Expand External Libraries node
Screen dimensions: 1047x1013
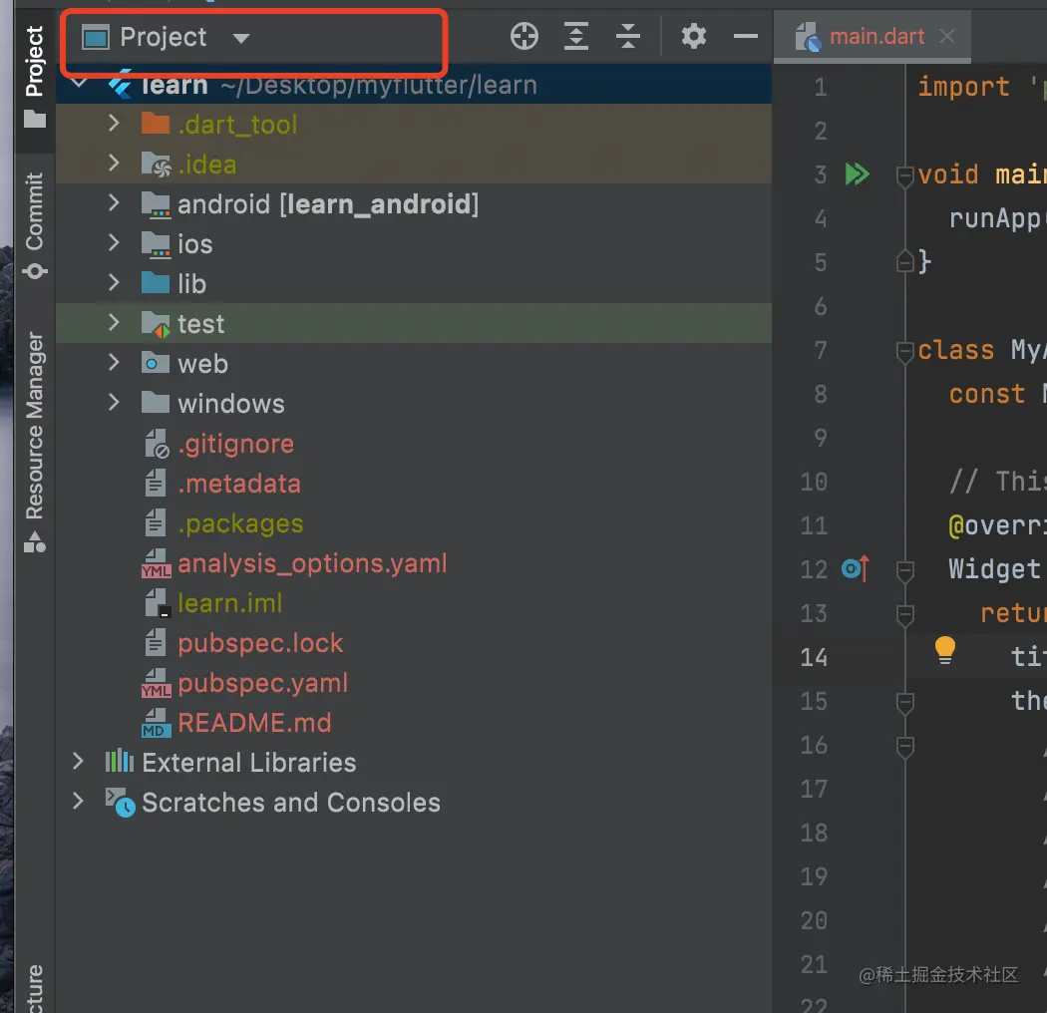click(x=78, y=762)
